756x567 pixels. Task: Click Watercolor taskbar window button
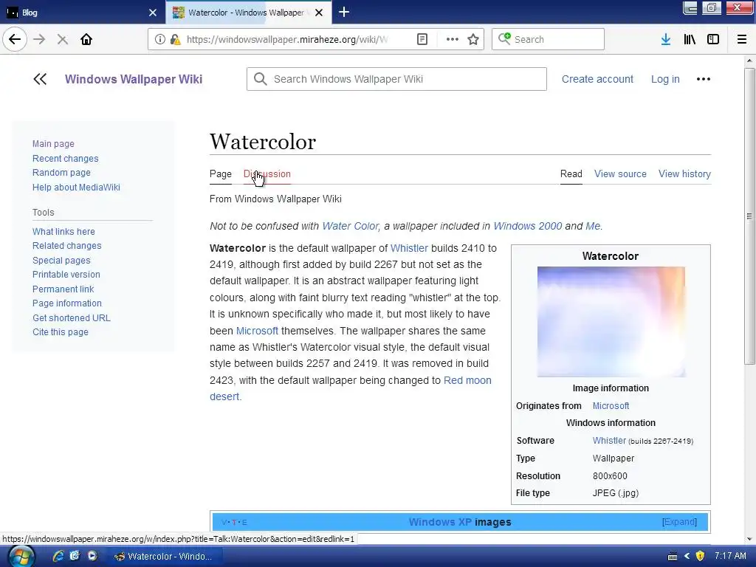(164, 557)
